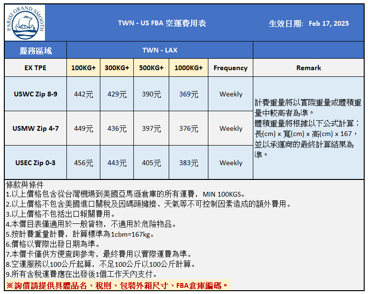Click the Frequency column header
The width and height of the screenshot is (368, 294).
coord(230,68)
